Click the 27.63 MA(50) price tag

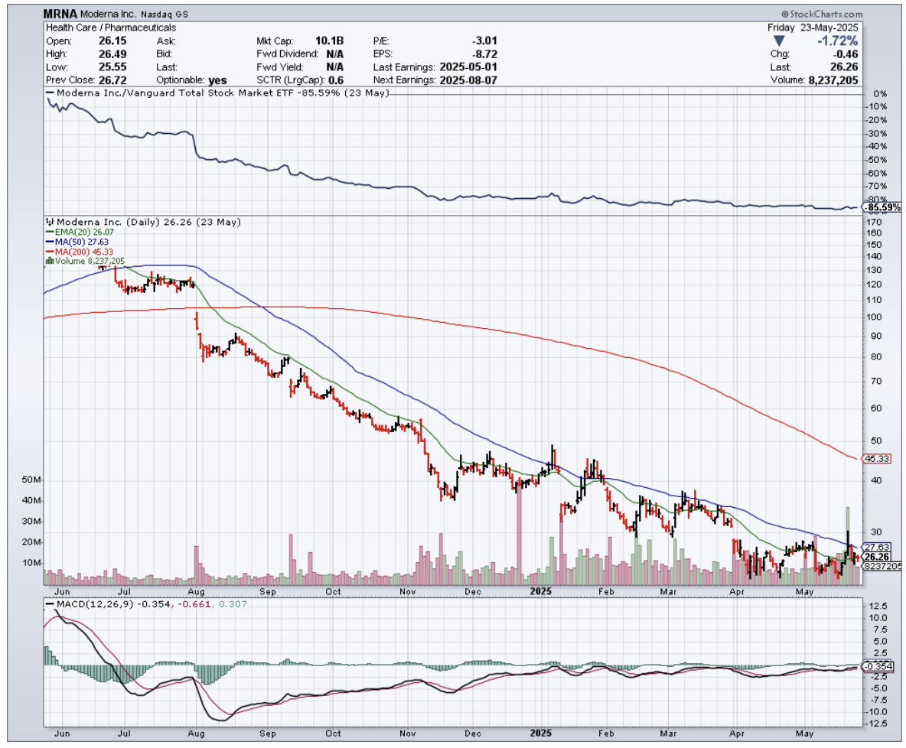pos(876,548)
